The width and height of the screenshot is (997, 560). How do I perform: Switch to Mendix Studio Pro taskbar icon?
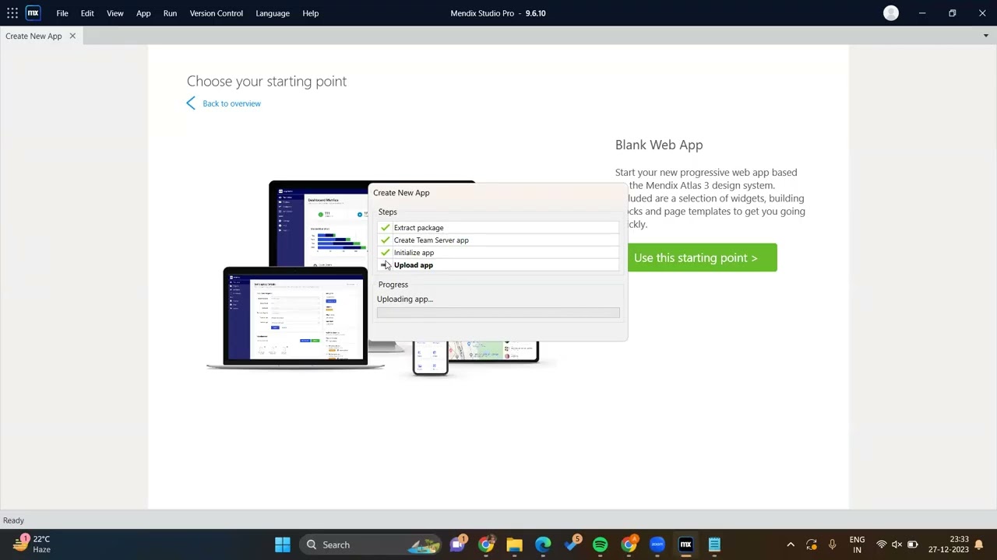[685, 544]
